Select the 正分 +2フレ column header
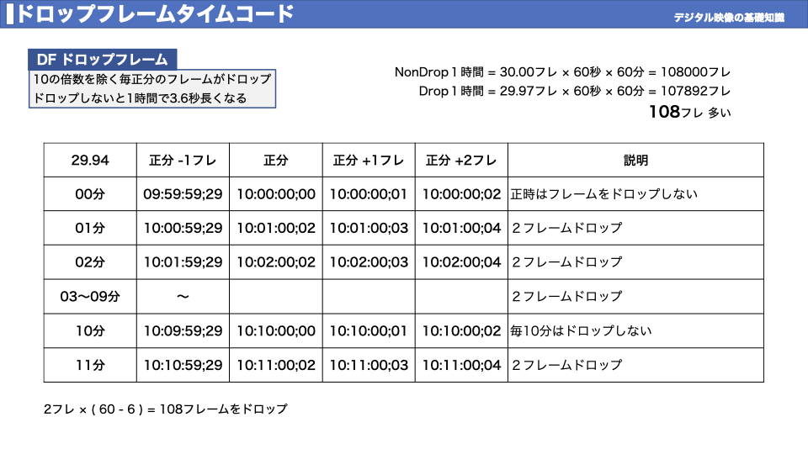This screenshot has height=454, width=808. click(461, 160)
